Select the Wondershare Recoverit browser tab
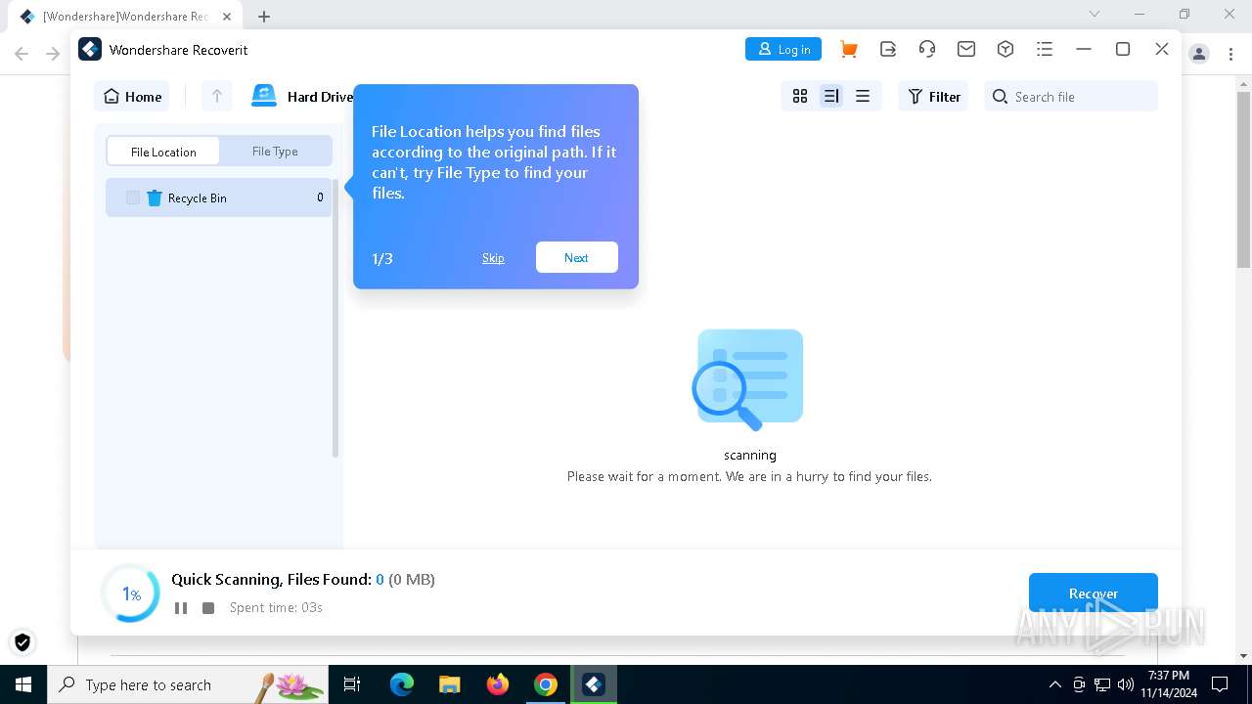Screen dimensions: 1252x704 (124, 16)
